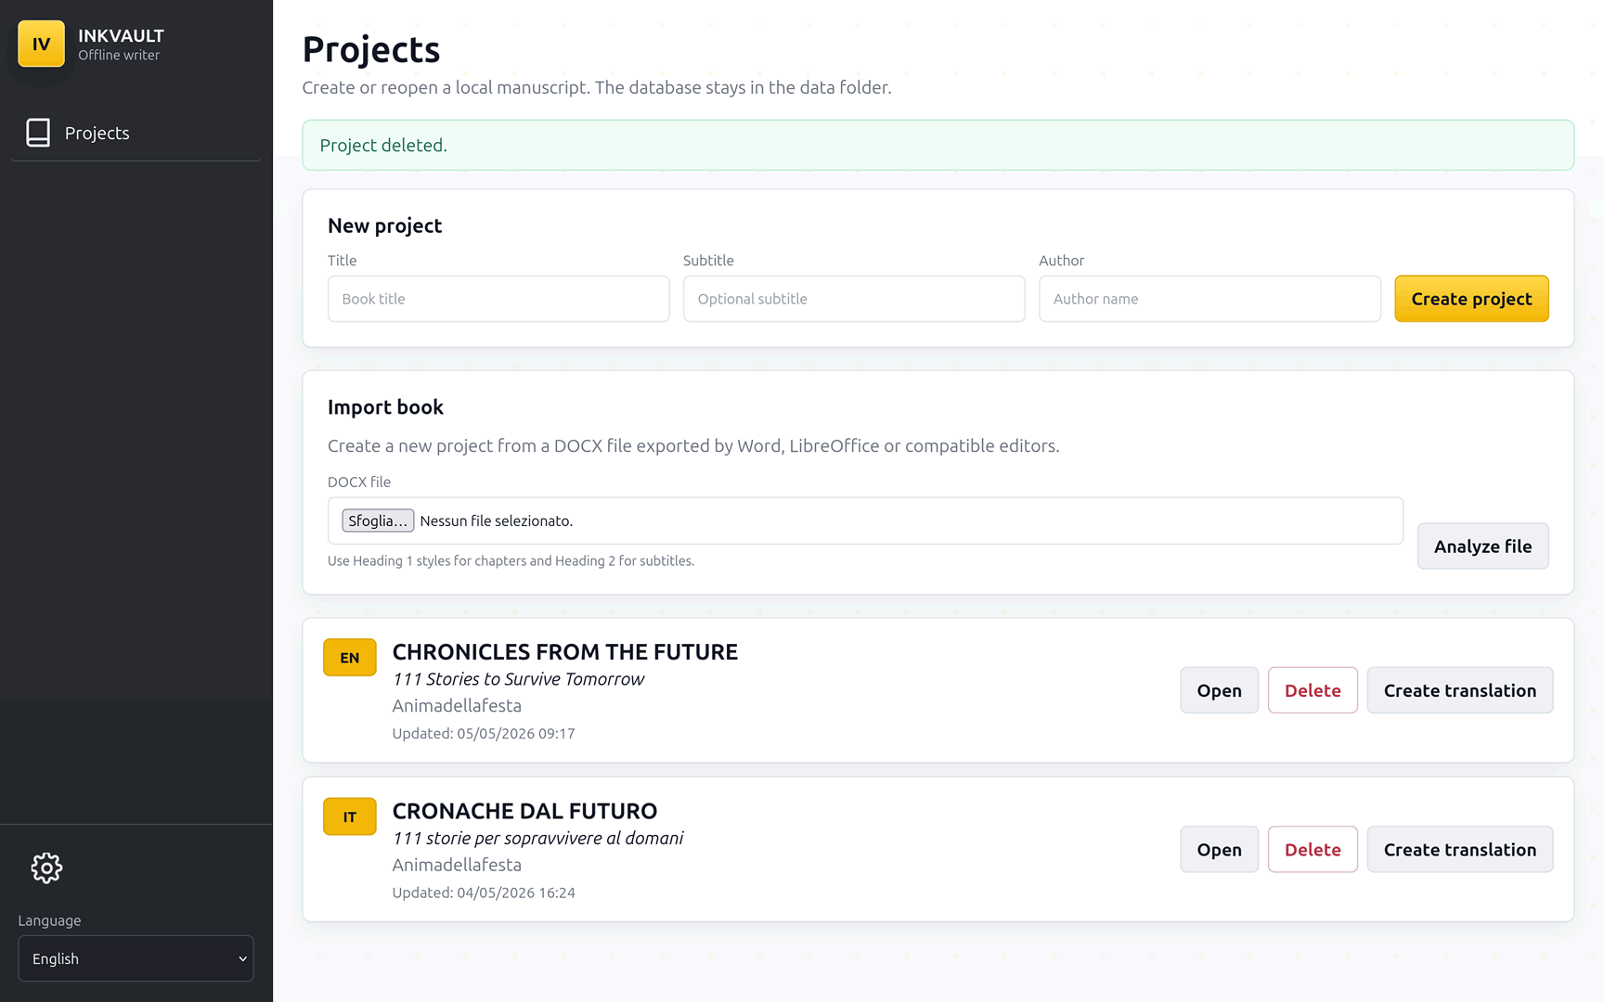Image resolution: width=1604 pixels, height=1002 pixels.
Task: Expand the Language dropdown set to English
Action: 136,958
